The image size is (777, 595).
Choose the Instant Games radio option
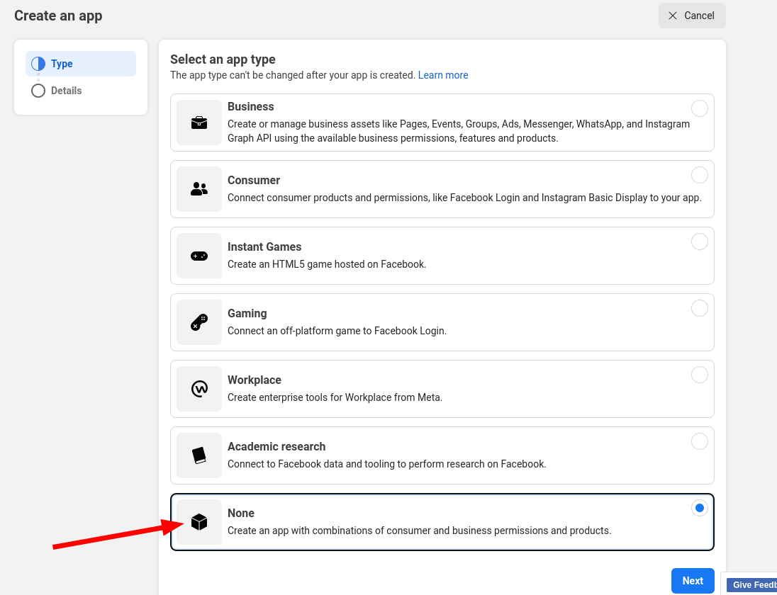point(699,242)
